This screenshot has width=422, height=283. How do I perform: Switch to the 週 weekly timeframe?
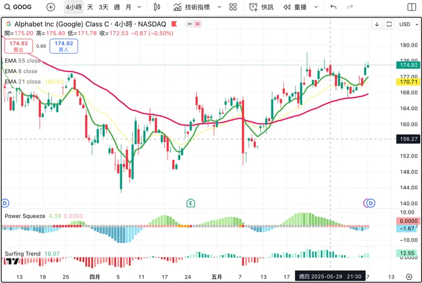(117, 7)
